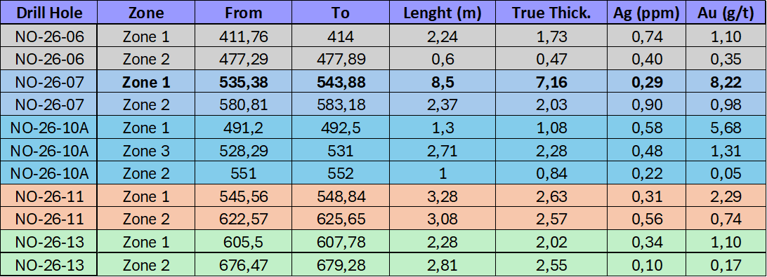The width and height of the screenshot is (767, 277).
Task: Click the Zone column header
Action: [x=146, y=13]
